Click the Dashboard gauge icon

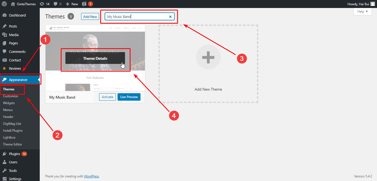click(x=5, y=15)
